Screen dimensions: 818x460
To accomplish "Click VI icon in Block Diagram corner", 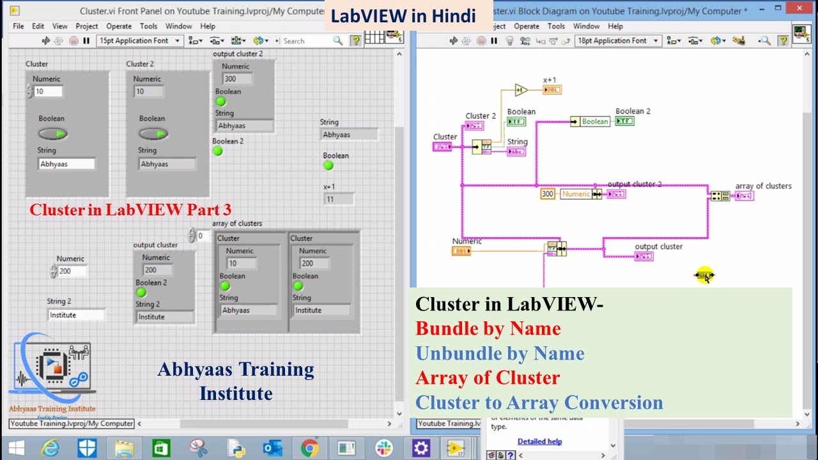I will [x=801, y=33].
